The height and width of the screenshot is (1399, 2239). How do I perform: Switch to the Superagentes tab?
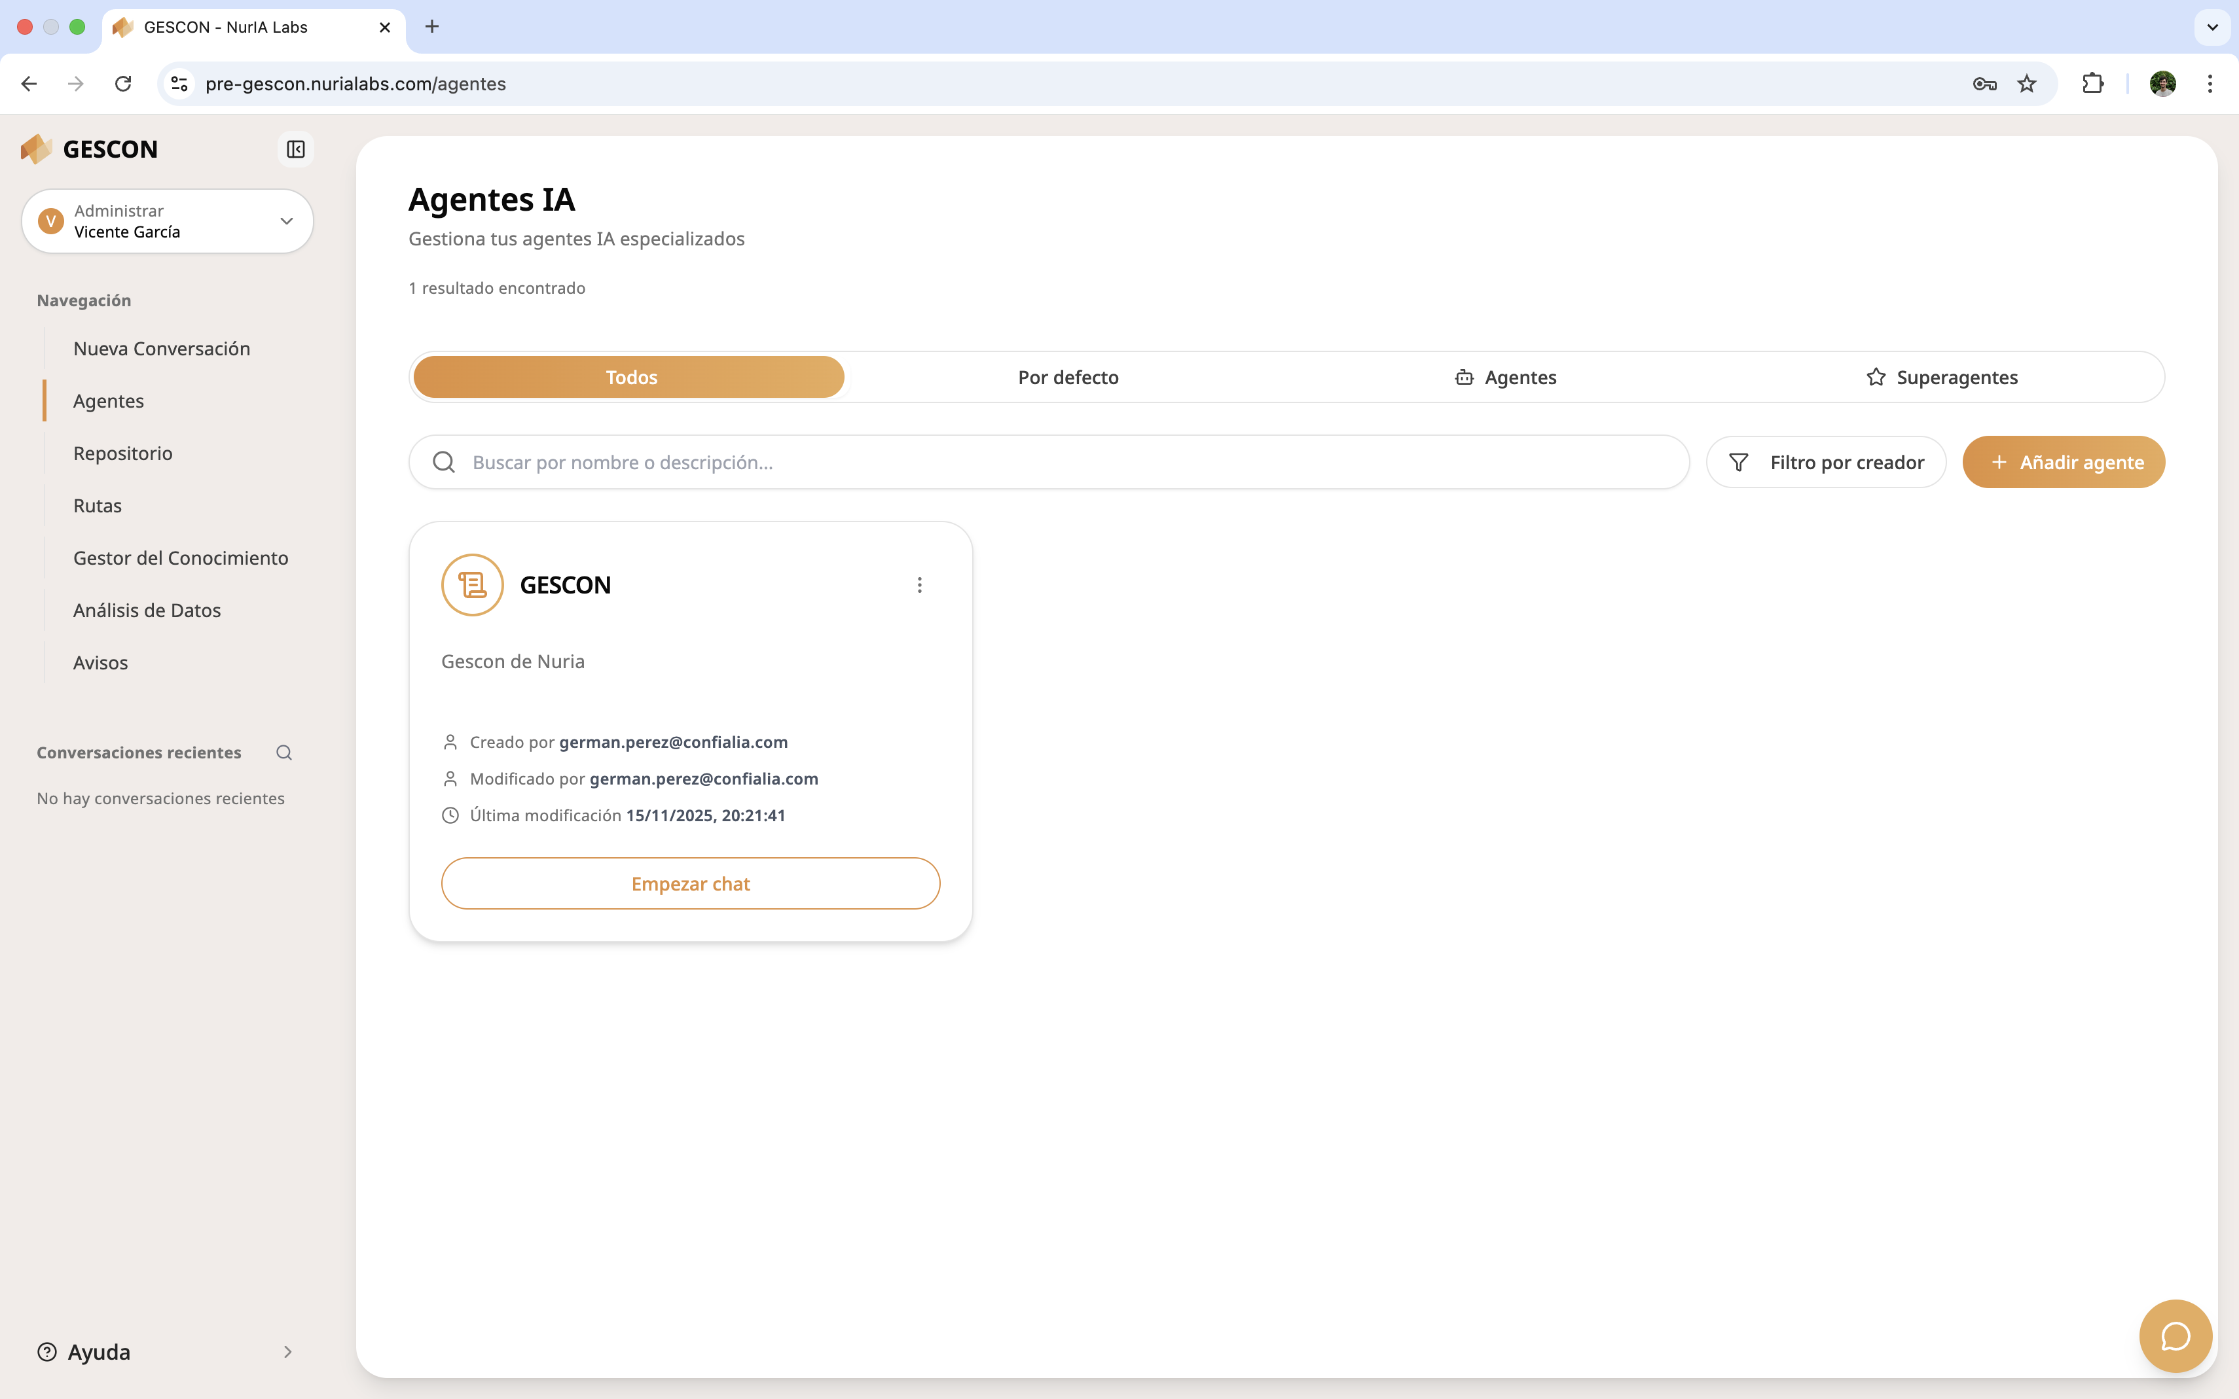click(x=1942, y=378)
